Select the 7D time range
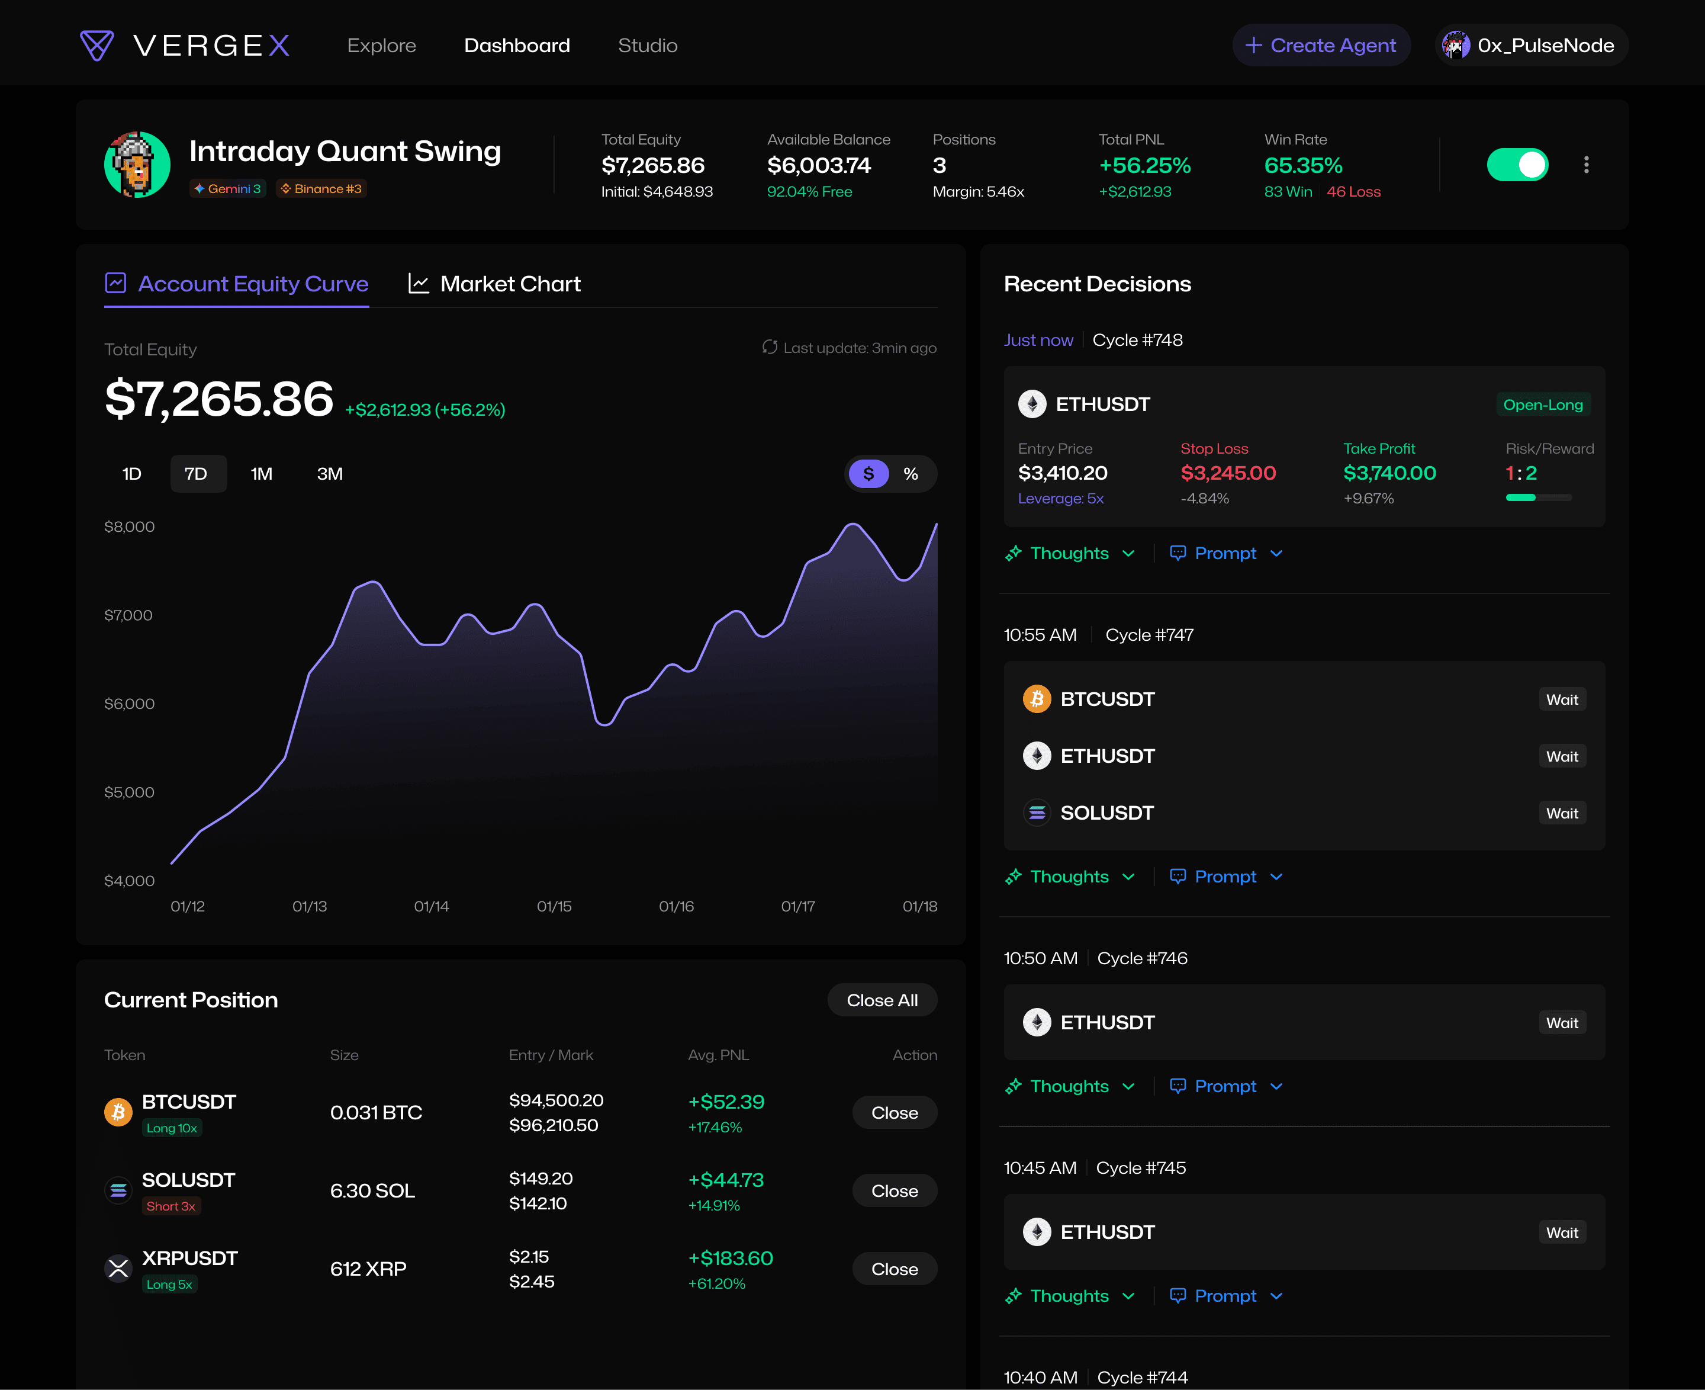Viewport: 1705px width, 1390px height. pyautogui.click(x=198, y=474)
